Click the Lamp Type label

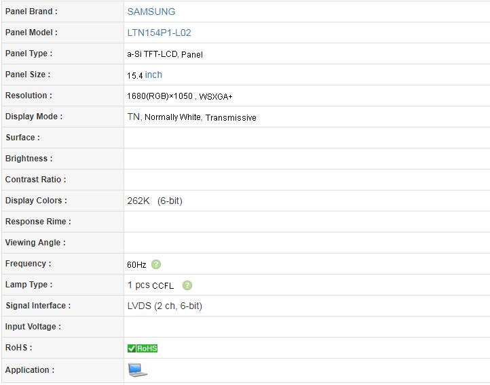point(29,285)
